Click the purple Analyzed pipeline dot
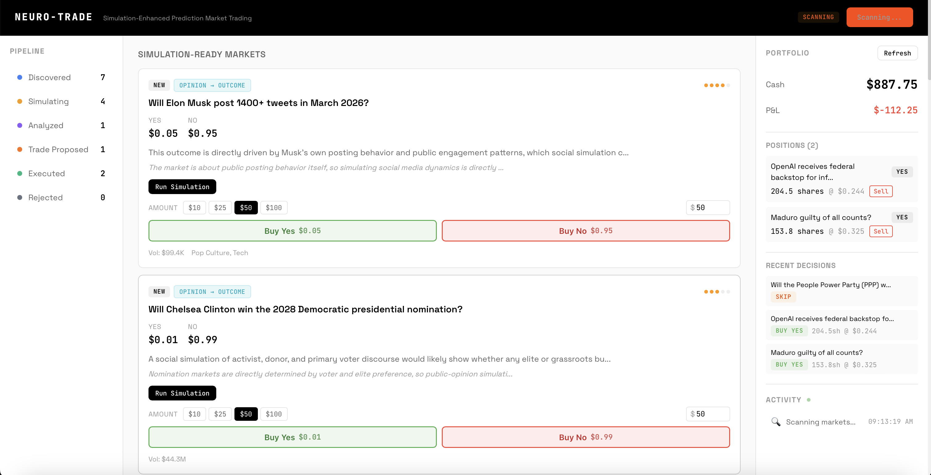 tap(20, 125)
